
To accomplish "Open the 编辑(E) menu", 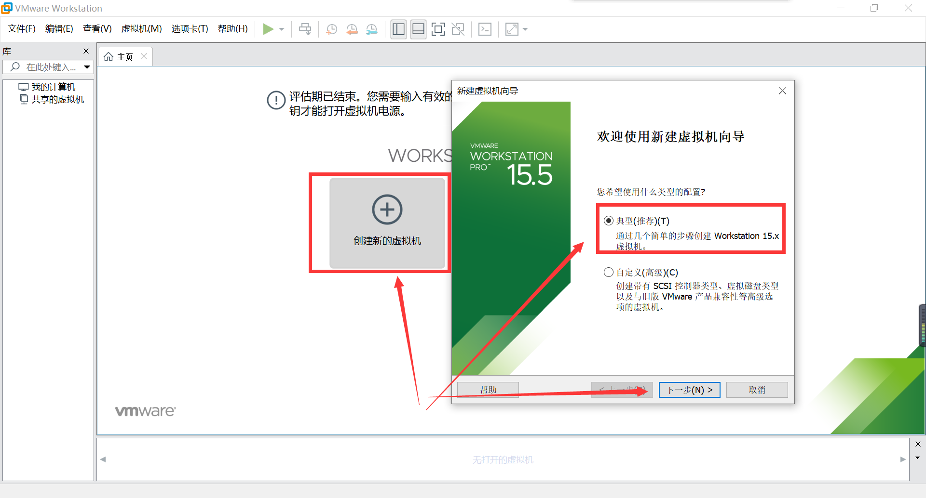I will (x=59, y=29).
